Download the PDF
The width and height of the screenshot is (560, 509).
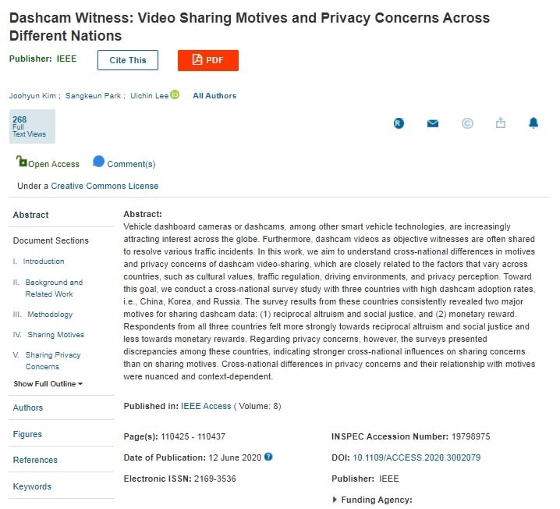tap(208, 60)
